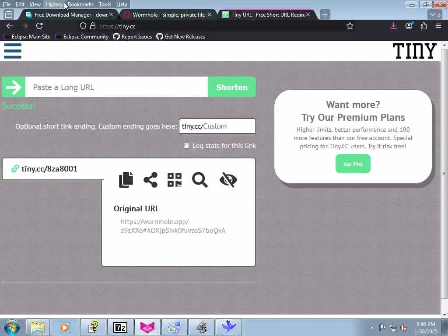Viewport: 448px width, 336px height.
Task: Open 7-Zip from taskbar
Action: 120,327
